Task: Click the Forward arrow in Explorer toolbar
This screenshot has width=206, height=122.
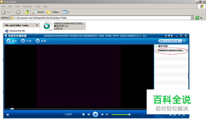Action: coord(18,12)
